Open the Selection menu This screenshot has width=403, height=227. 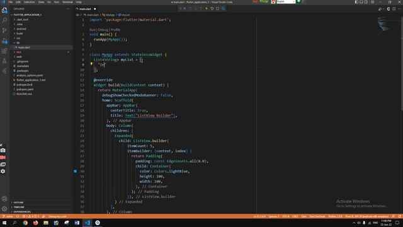click(x=30, y=2)
